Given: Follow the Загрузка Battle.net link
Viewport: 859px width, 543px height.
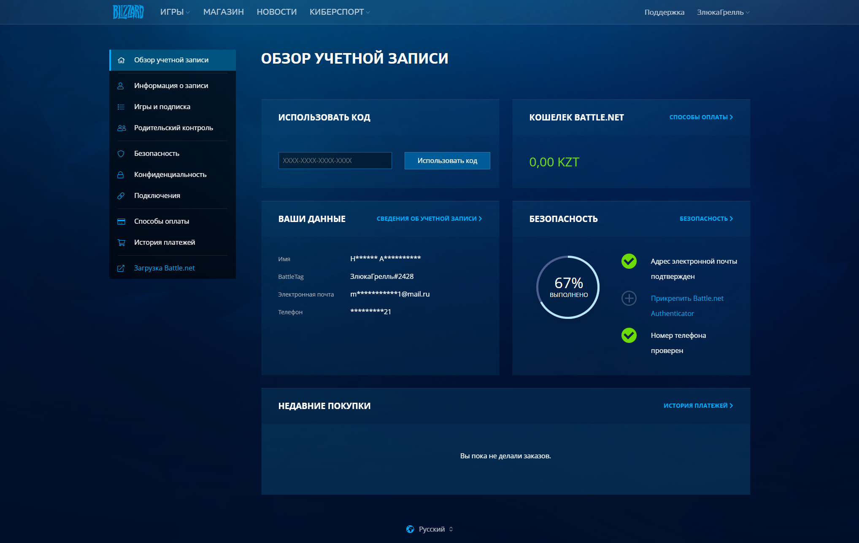Looking at the screenshot, I should [173, 268].
